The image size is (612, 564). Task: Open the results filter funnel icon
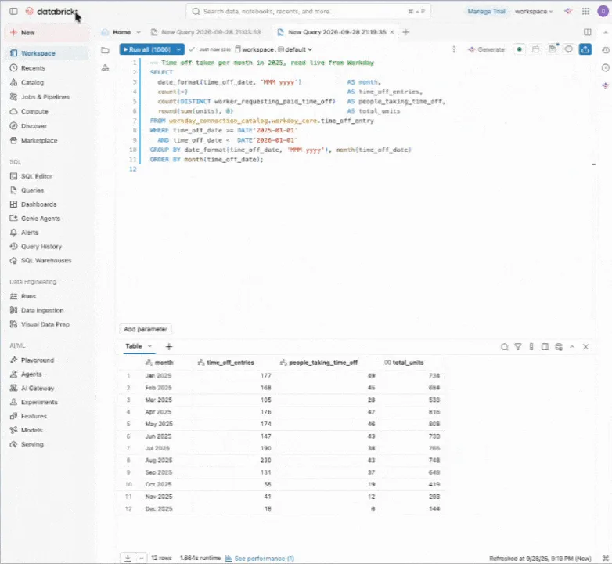[x=518, y=347]
